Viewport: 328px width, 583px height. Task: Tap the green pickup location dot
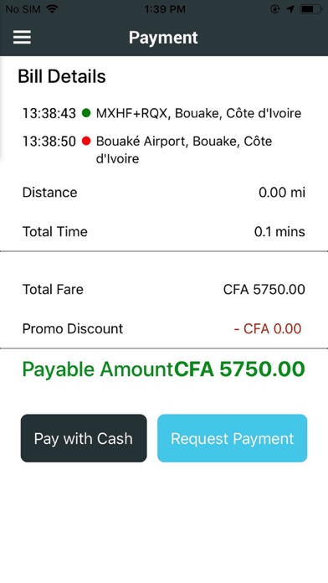[86, 113]
